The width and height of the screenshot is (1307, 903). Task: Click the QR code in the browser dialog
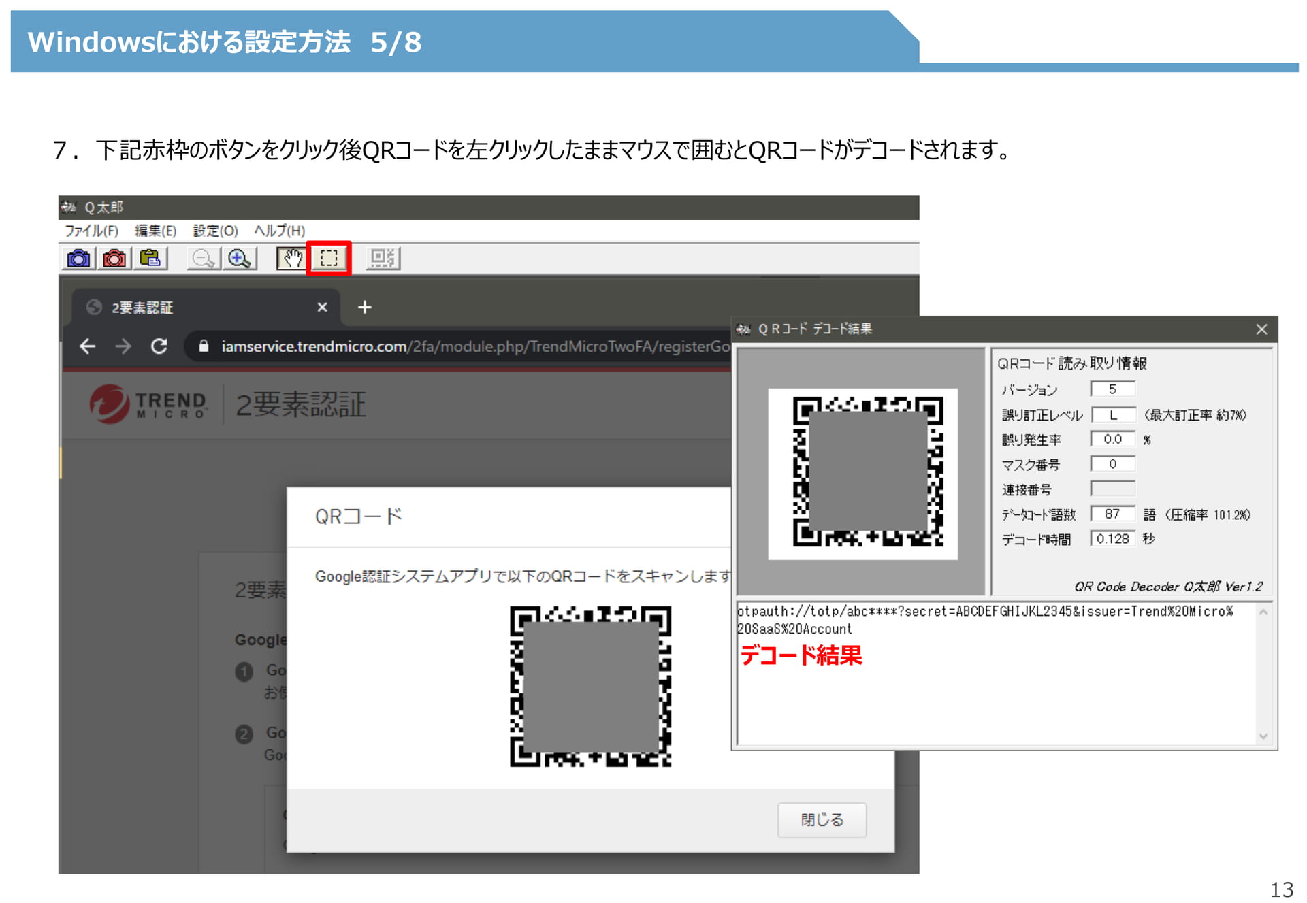tap(590, 687)
